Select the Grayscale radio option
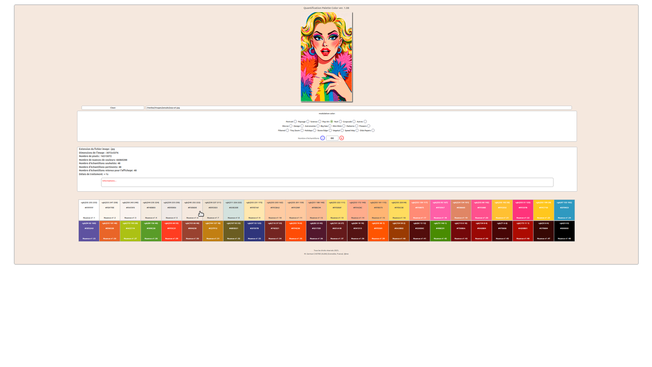Image resolution: width=652 pixels, height=367 pixels. point(354,122)
